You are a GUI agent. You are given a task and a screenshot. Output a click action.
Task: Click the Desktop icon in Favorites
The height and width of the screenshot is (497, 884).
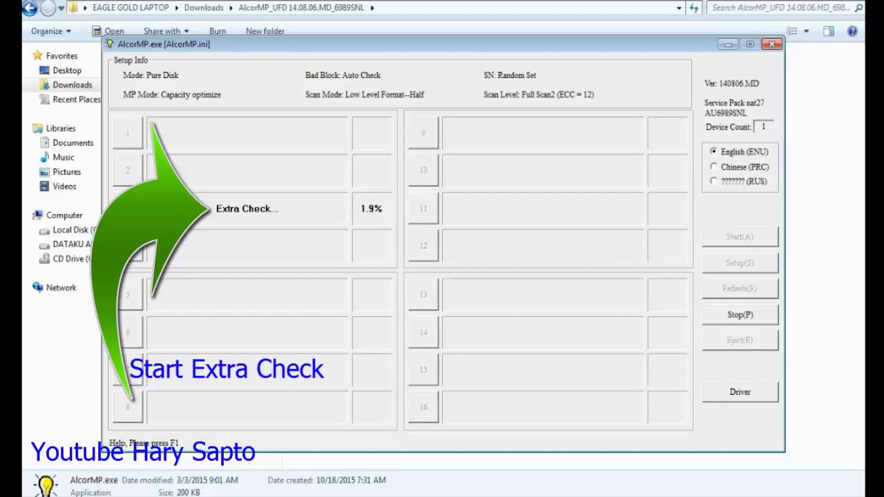point(45,70)
